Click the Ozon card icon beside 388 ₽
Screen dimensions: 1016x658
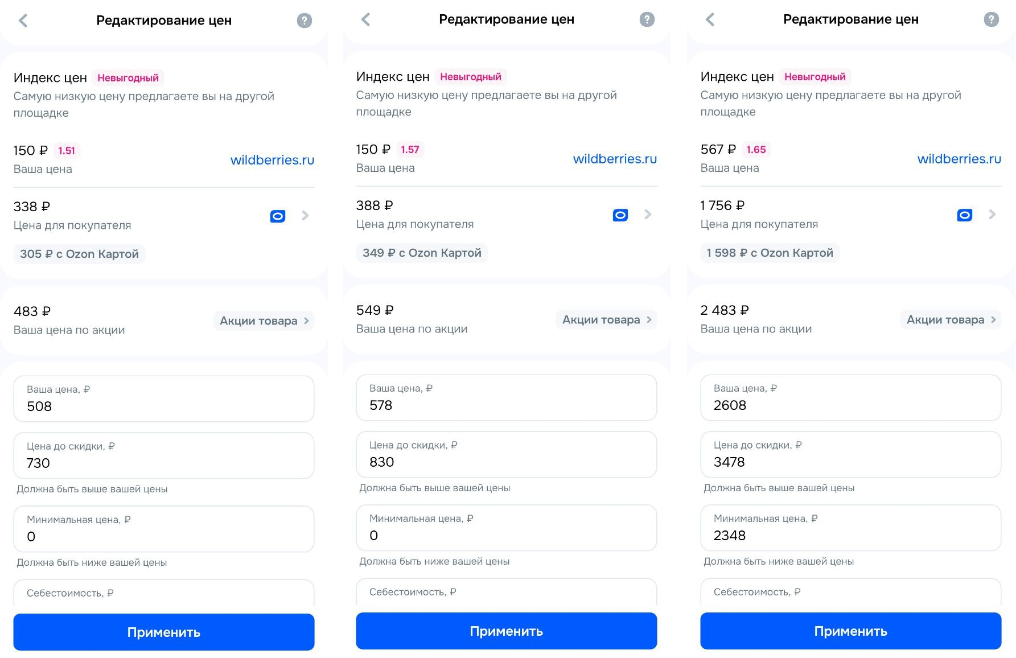[620, 215]
